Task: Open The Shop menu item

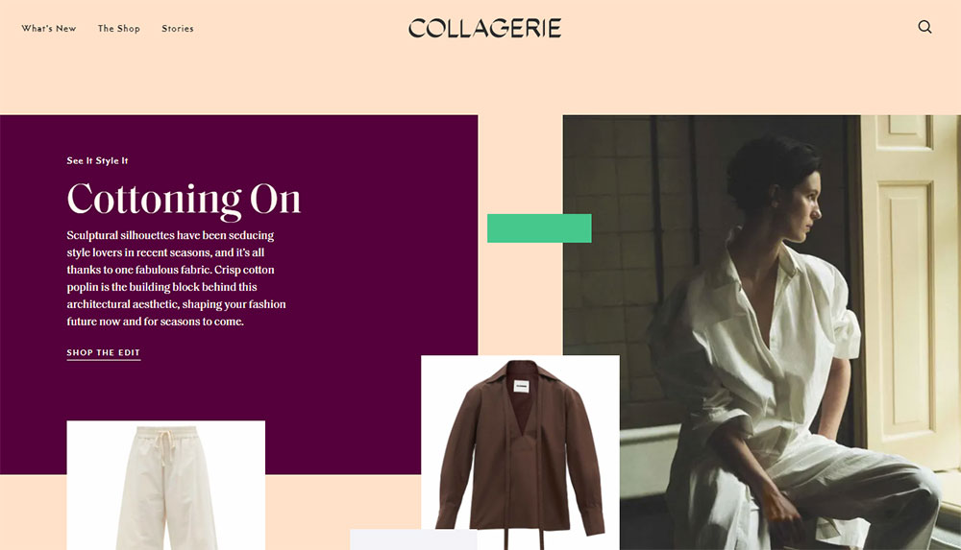Action: point(119,28)
